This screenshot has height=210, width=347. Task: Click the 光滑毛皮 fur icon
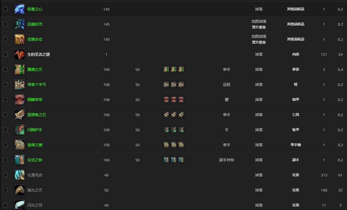point(20,175)
